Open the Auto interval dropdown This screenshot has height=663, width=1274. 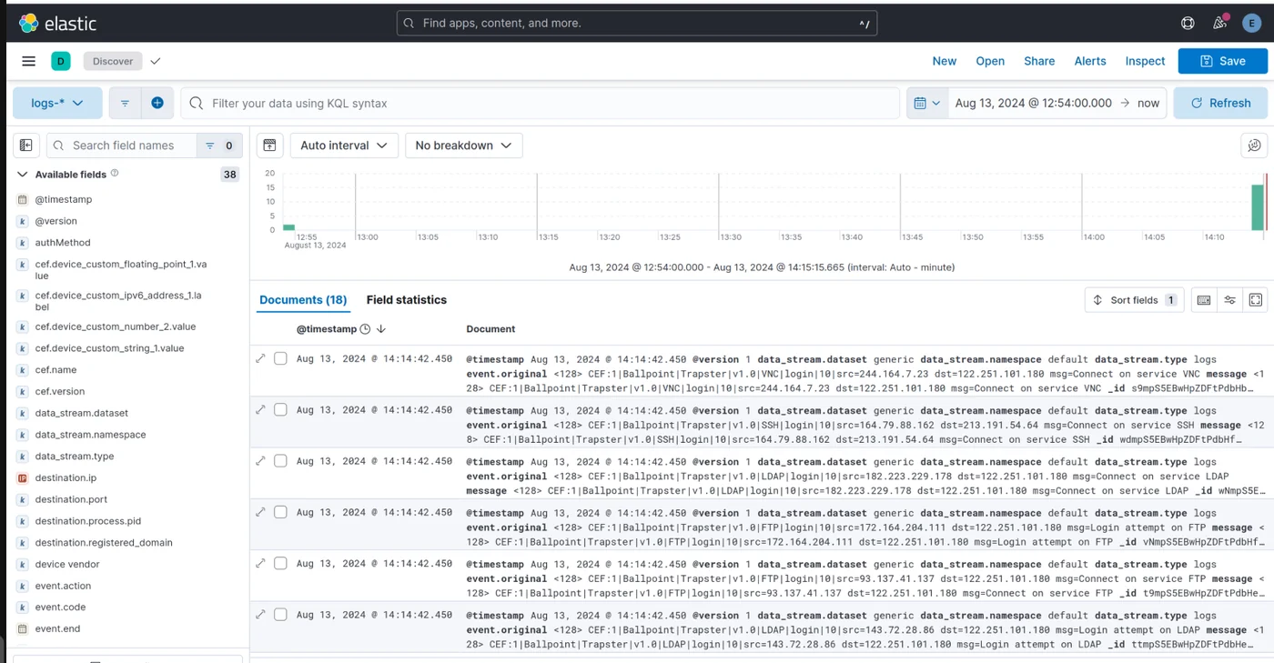pos(344,145)
